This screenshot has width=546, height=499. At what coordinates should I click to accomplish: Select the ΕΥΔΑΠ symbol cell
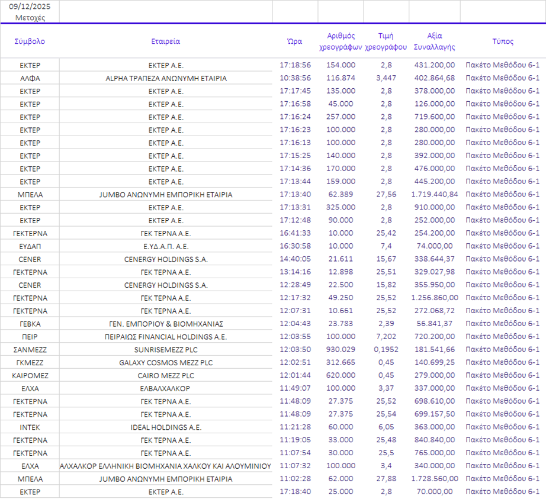(30, 246)
